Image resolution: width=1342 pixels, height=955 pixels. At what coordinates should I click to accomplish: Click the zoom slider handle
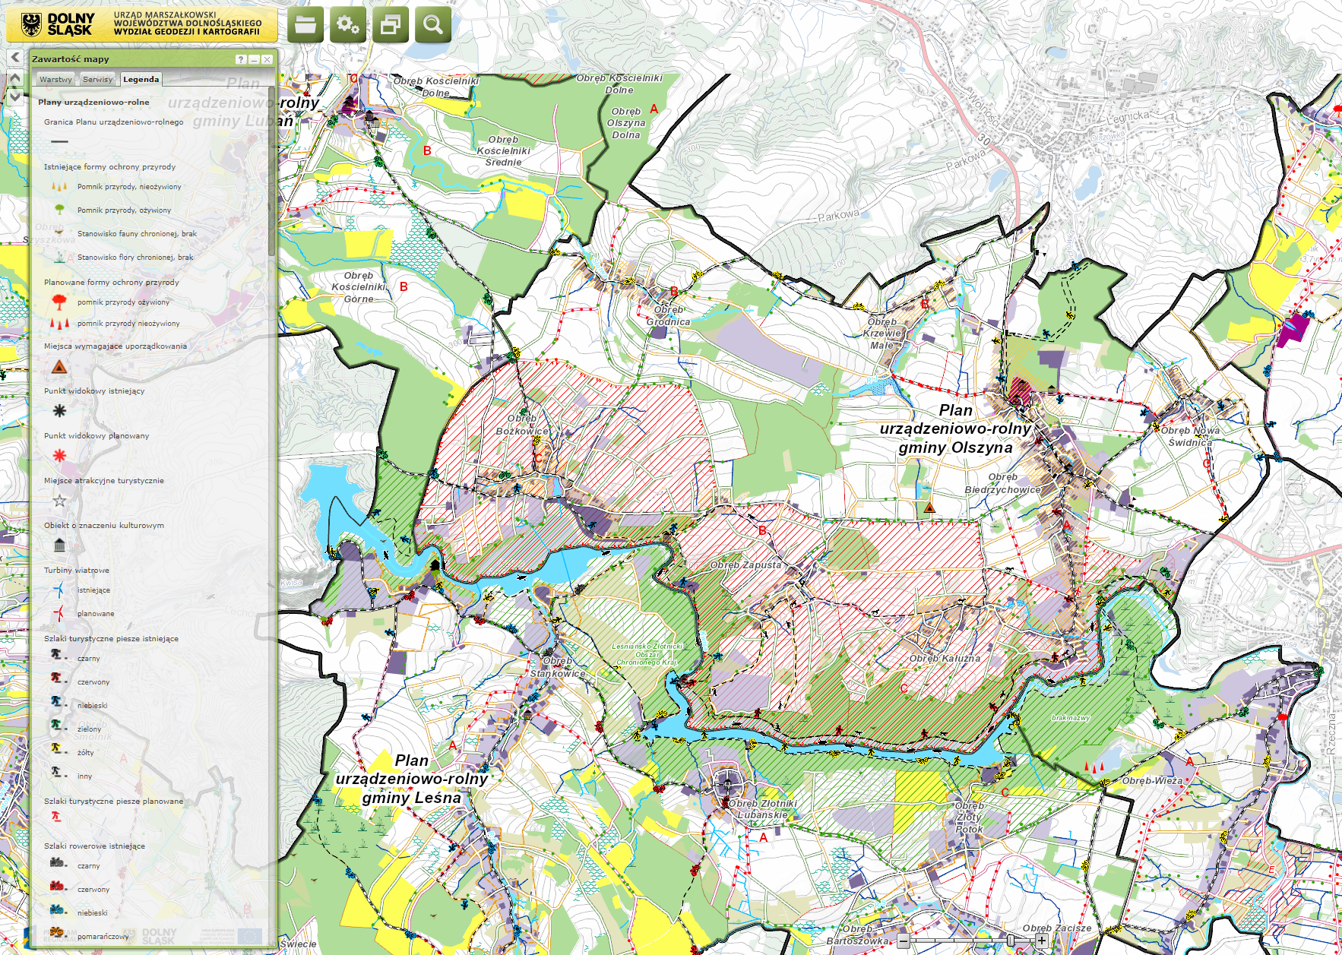[1010, 941]
